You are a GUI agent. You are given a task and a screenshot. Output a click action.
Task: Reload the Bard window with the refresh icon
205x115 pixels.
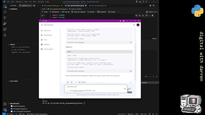click(43, 21)
